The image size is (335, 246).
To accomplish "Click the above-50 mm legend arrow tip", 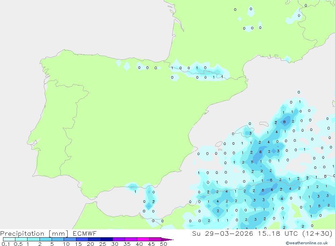I will pos(167,240).
